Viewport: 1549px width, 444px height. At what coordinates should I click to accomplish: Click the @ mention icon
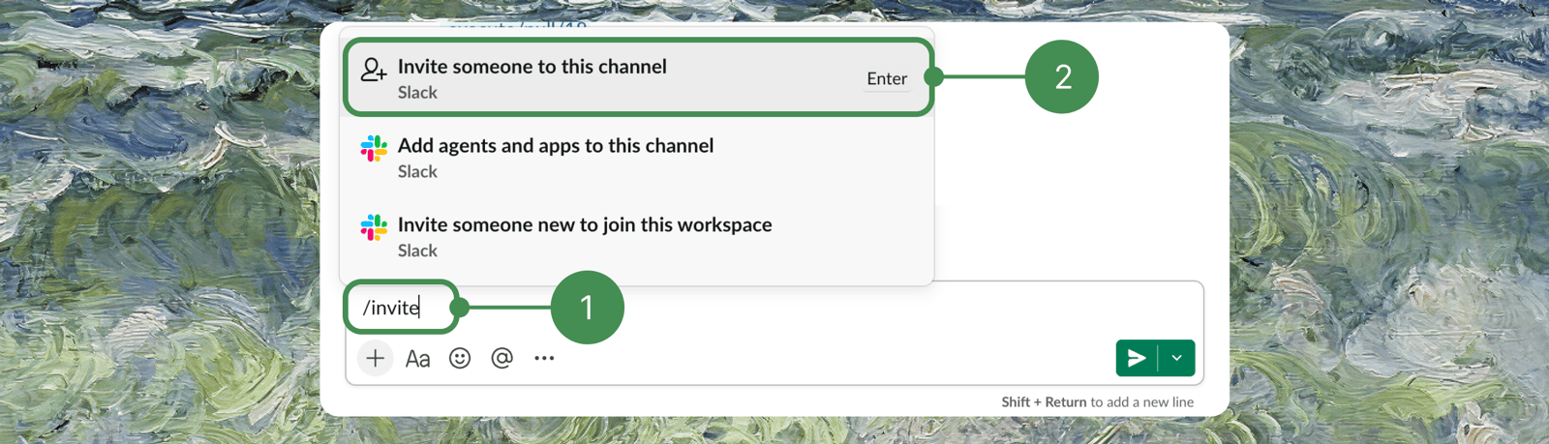[501, 358]
